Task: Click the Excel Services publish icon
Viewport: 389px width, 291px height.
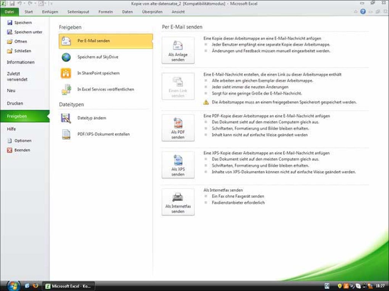Action: [x=66, y=90]
